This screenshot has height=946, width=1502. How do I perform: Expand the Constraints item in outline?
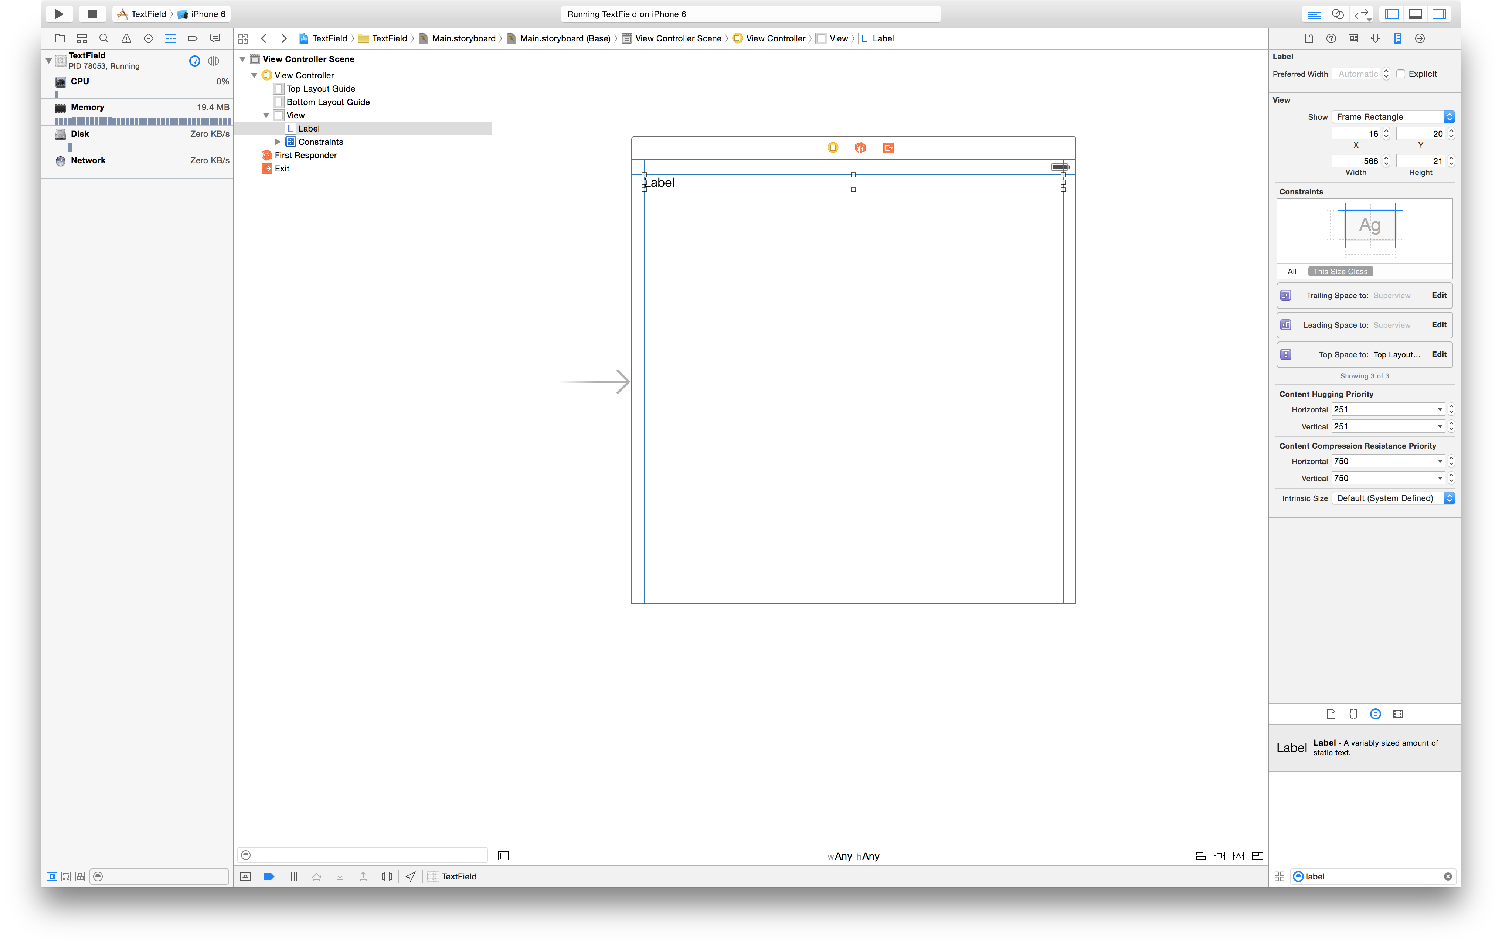pyautogui.click(x=278, y=142)
